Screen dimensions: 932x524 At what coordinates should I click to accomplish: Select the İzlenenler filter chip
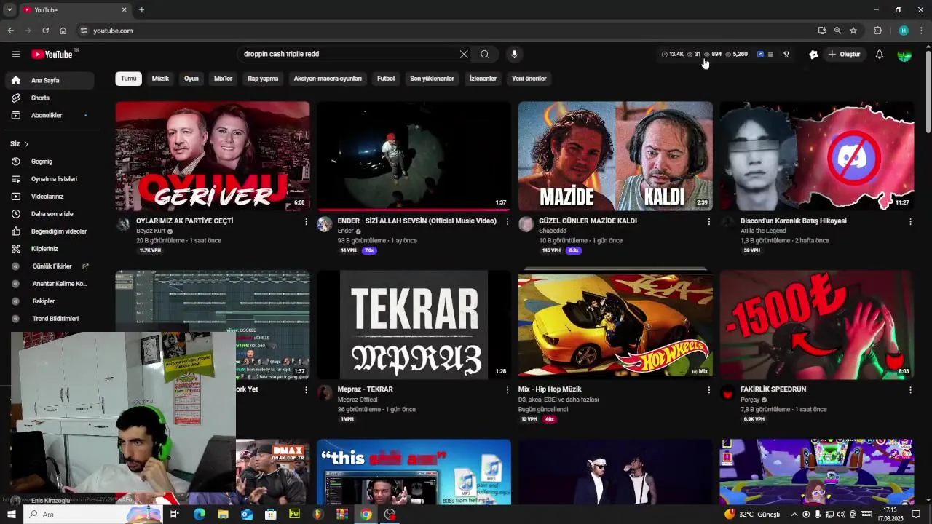[483, 79]
